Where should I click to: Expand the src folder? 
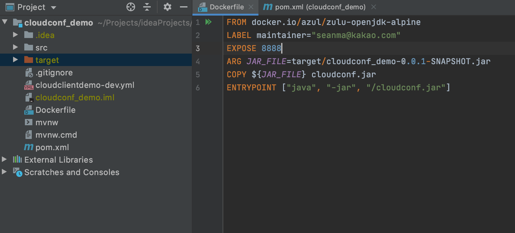point(15,47)
